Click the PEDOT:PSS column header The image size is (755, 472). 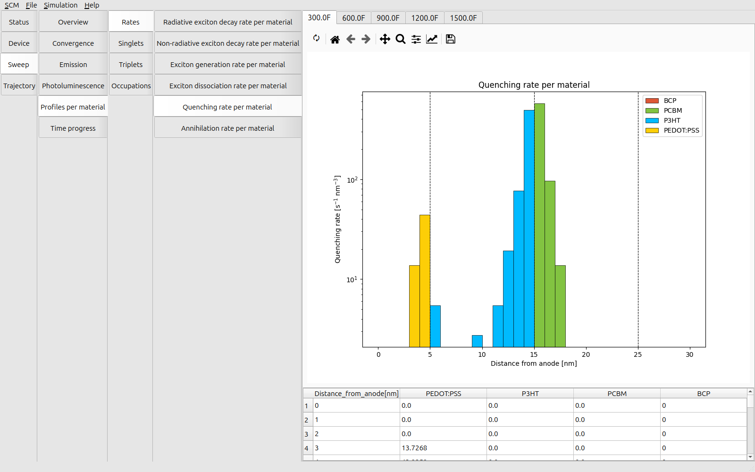coord(443,394)
